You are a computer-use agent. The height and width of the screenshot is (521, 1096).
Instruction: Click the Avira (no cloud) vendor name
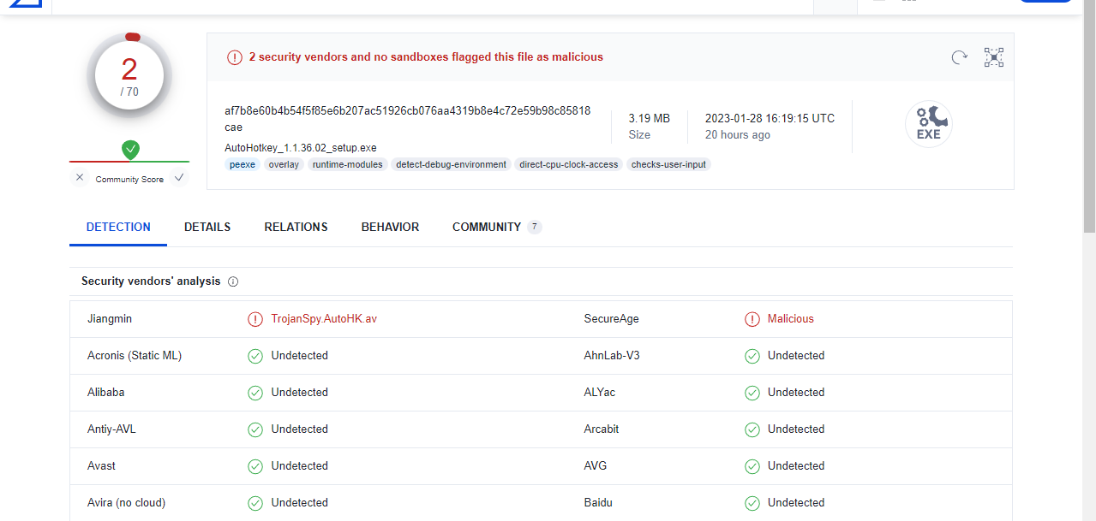point(126,502)
